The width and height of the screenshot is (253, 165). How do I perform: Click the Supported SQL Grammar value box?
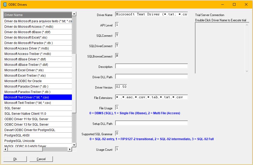click(117, 133)
